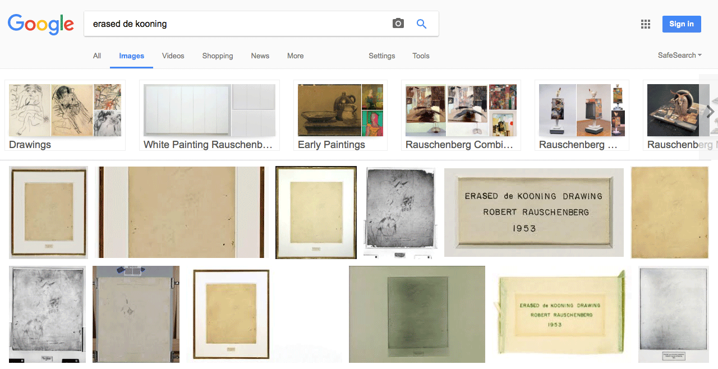Open the top-row infrared scan image

[x=401, y=212]
